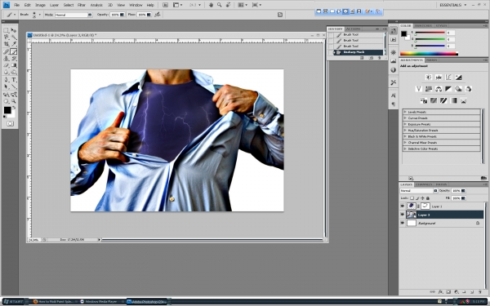This screenshot has width=490, height=306.
Task: Select the Rectangular Marquee tool
Action: pos(6,30)
